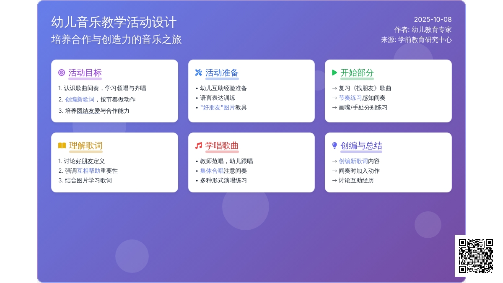
Task: Click the author line 幼儿教育专家
Action: point(431,30)
